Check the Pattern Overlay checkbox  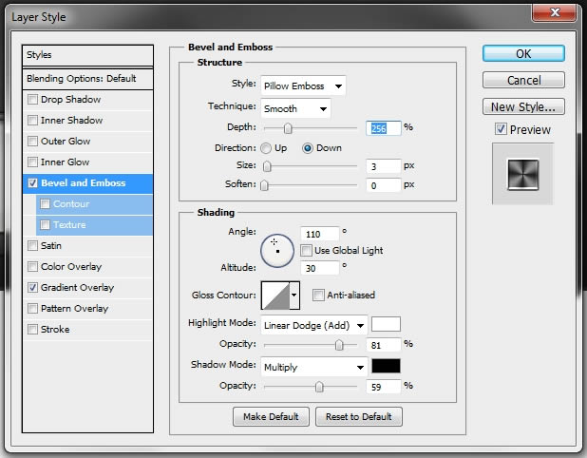[33, 309]
